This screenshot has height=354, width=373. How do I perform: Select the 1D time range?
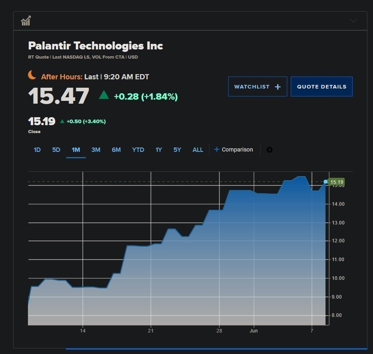[x=37, y=150]
